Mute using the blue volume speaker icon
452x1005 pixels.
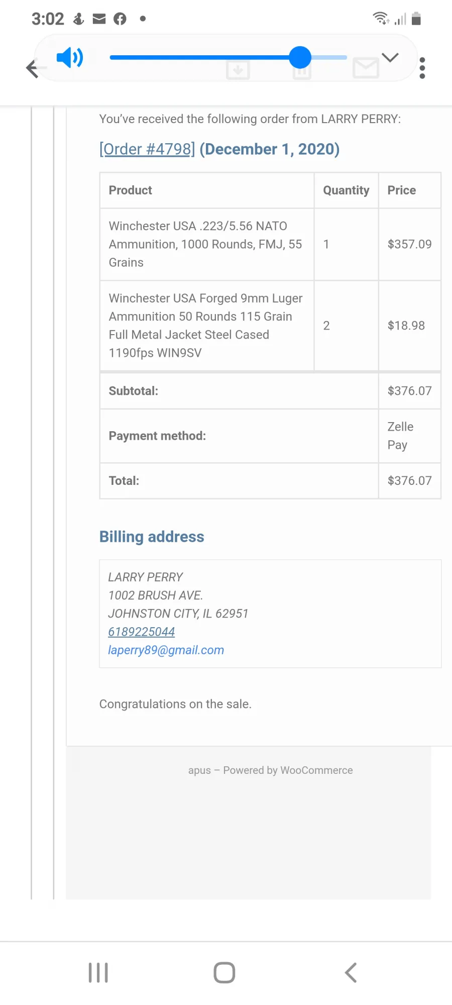(x=70, y=58)
